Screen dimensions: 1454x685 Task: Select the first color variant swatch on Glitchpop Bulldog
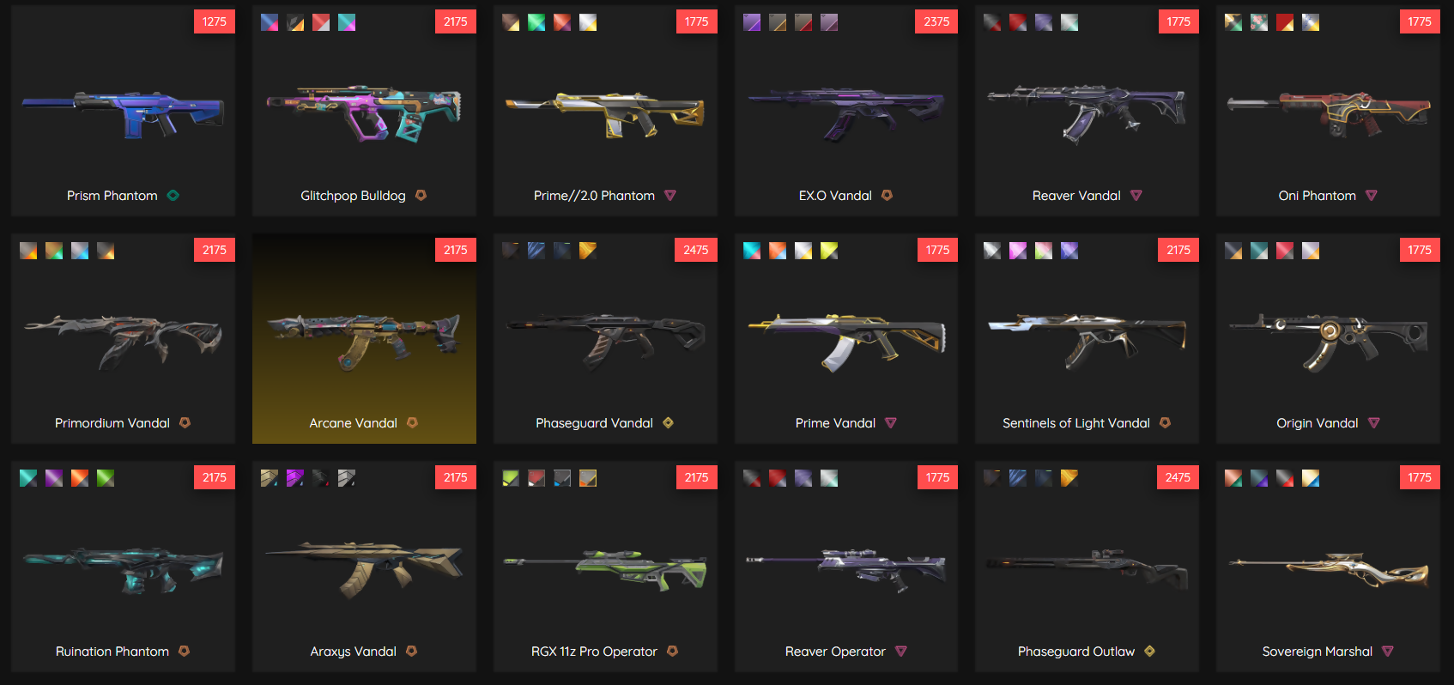point(270,22)
